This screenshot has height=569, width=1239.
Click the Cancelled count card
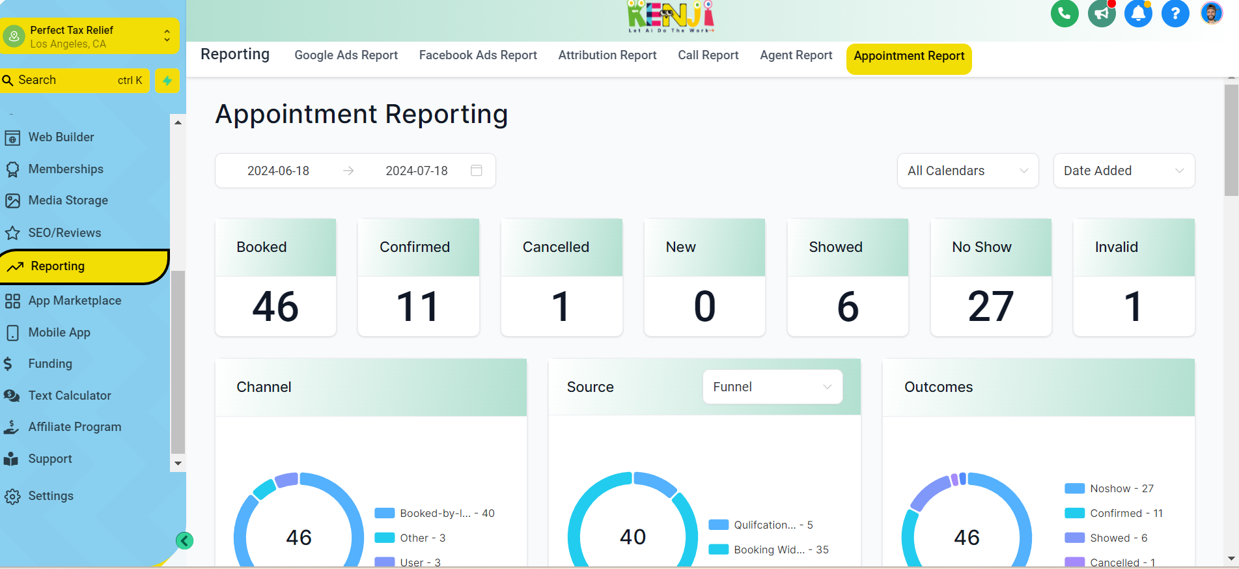(562, 277)
